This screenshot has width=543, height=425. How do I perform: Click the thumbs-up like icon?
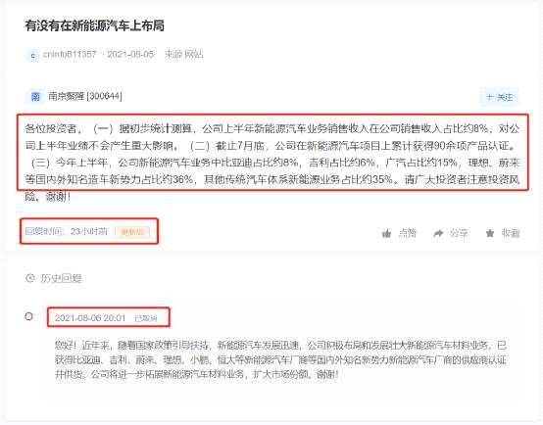pyautogui.click(x=386, y=234)
